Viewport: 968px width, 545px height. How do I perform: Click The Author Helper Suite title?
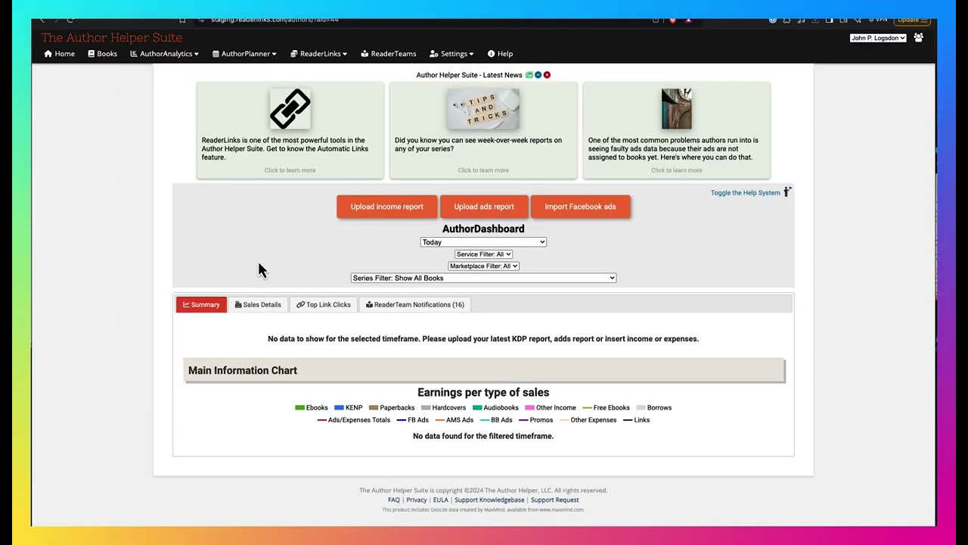[x=112, y=37]
